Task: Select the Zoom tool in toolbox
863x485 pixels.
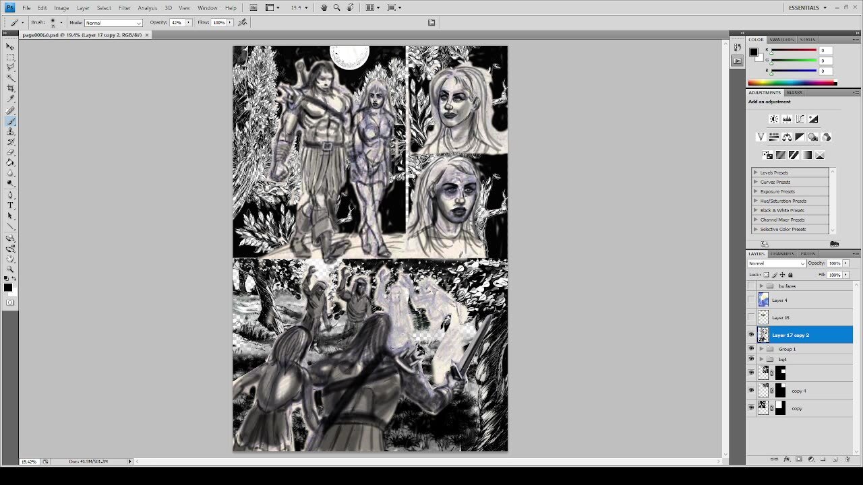Action: pos(10,269)
